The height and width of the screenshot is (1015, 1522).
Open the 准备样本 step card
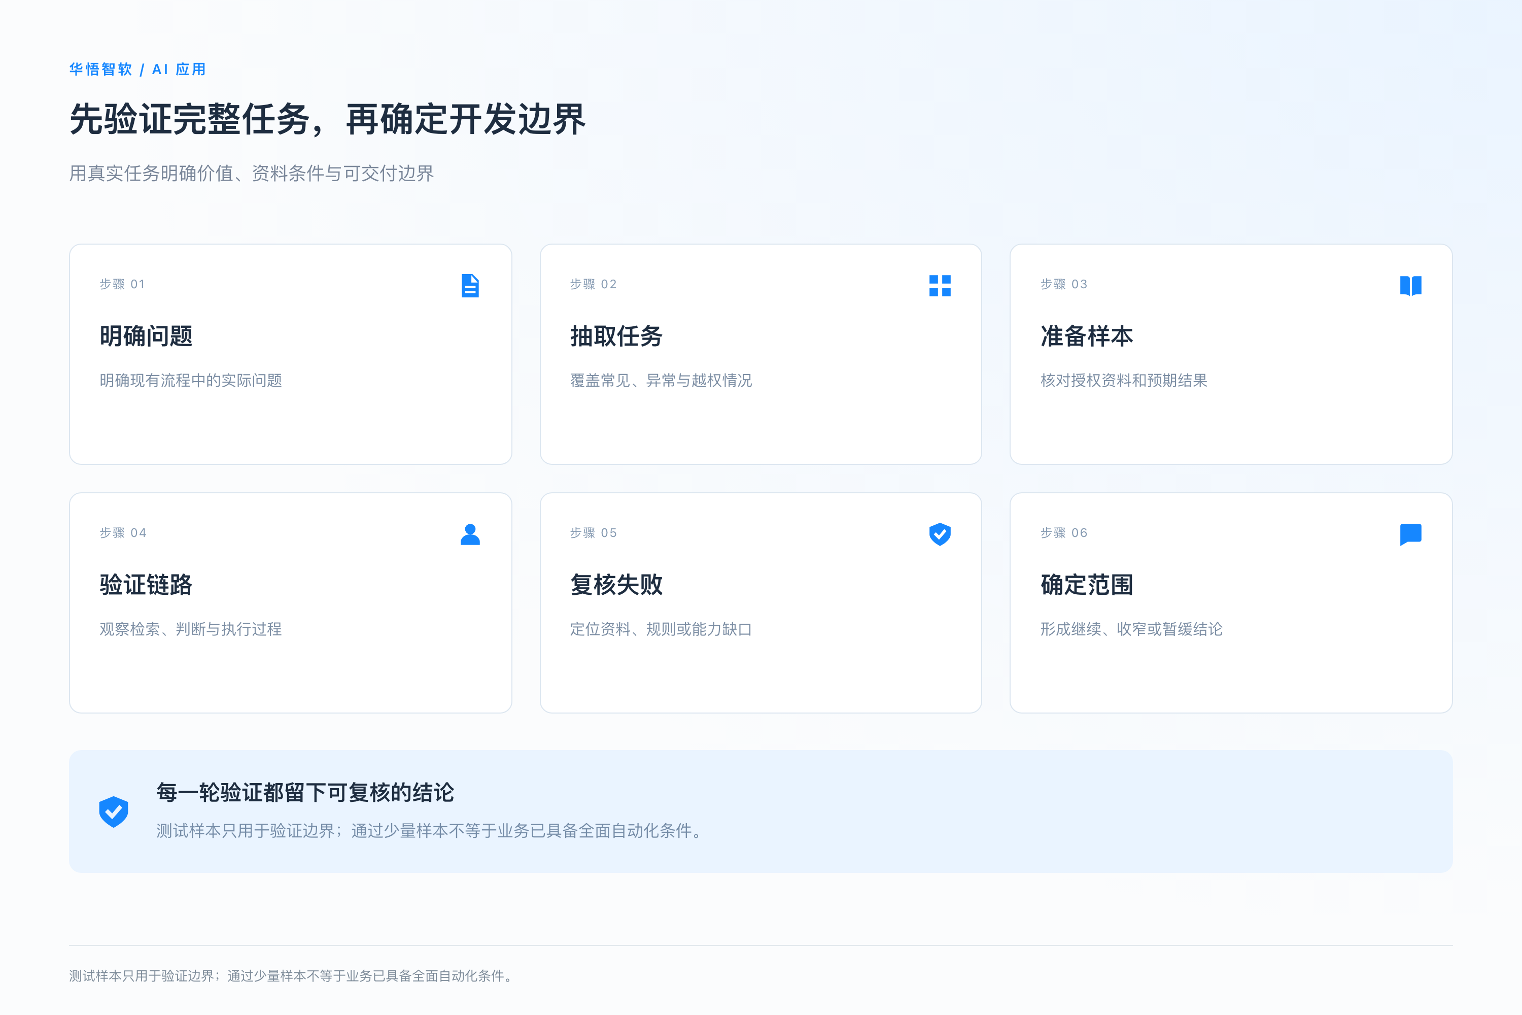(x=1231, y=354)
